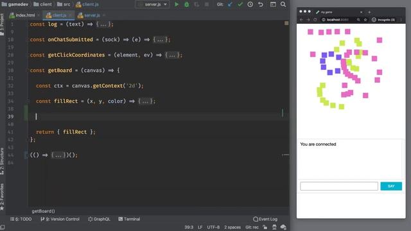The height and width of the screenshot is (231, 411).
Task: Reload the localhost page in browser
Action: 315,20
